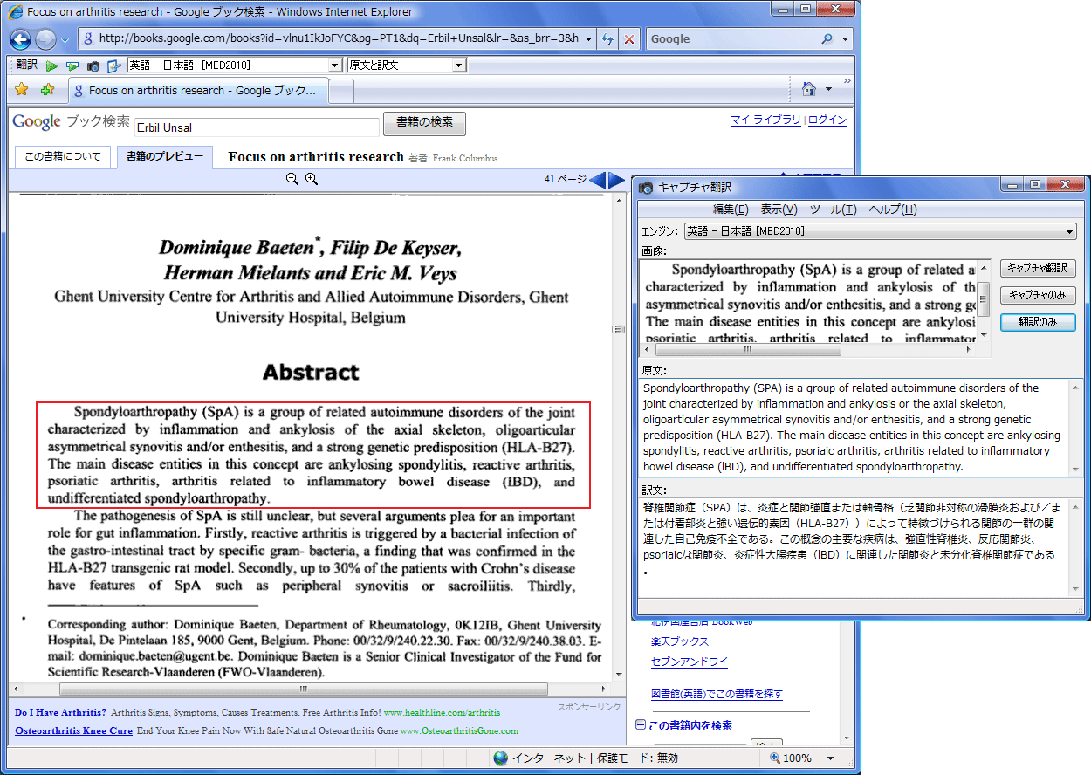Image resolution: width=1091 pixels, height=775 pixels.
Task: Switch to the この書籍について tab
Action: pos(63,157)
